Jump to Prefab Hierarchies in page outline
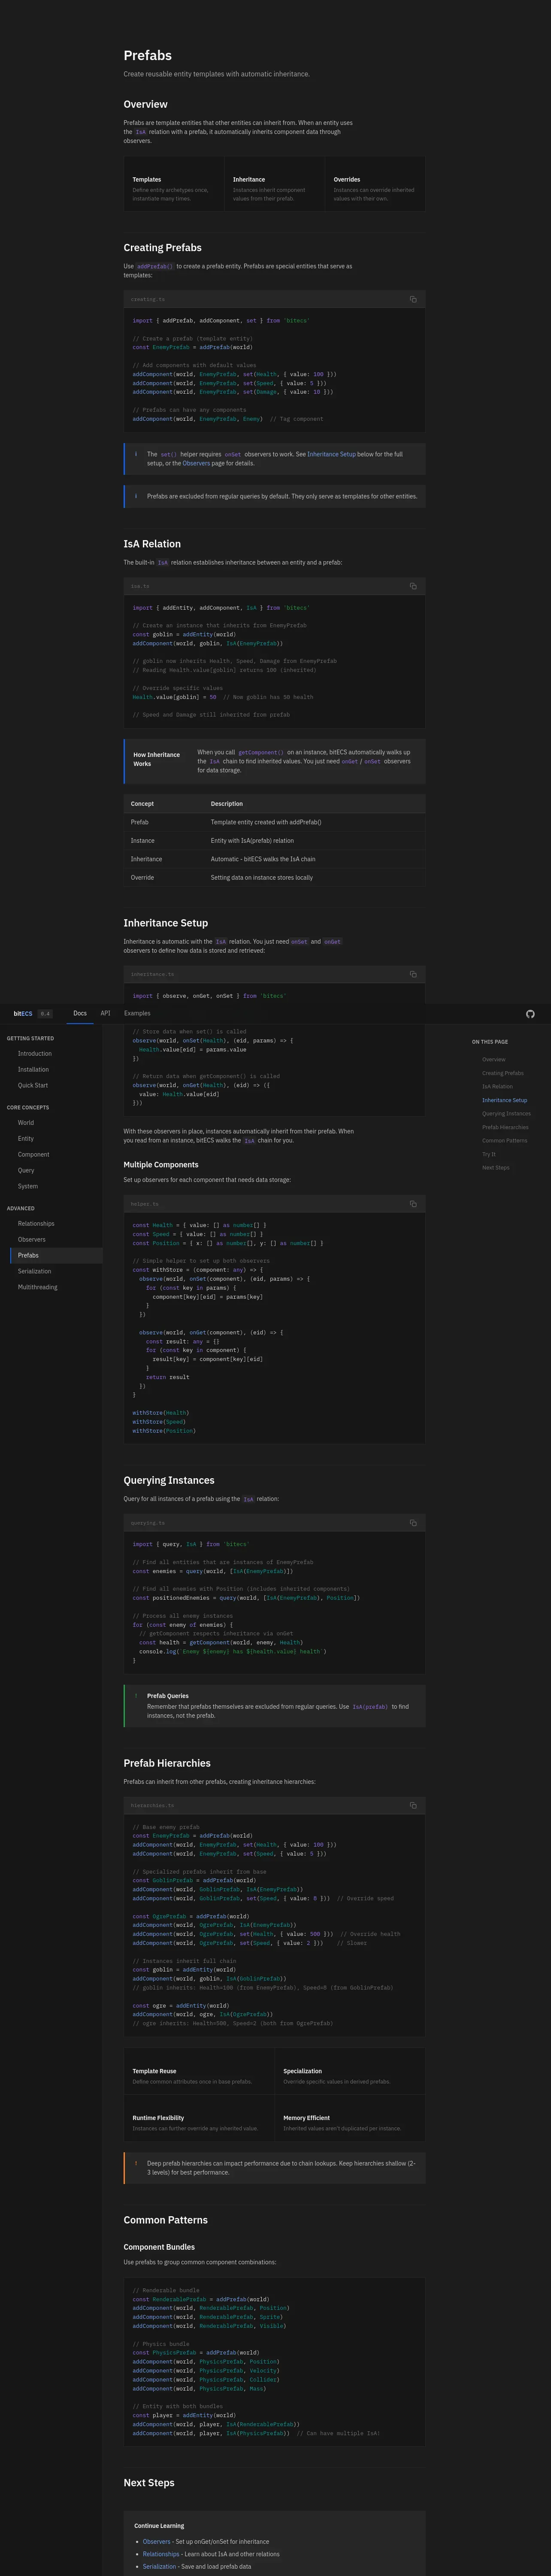The height and width of the screenshot is (2576, 551). click(505, 1127)
